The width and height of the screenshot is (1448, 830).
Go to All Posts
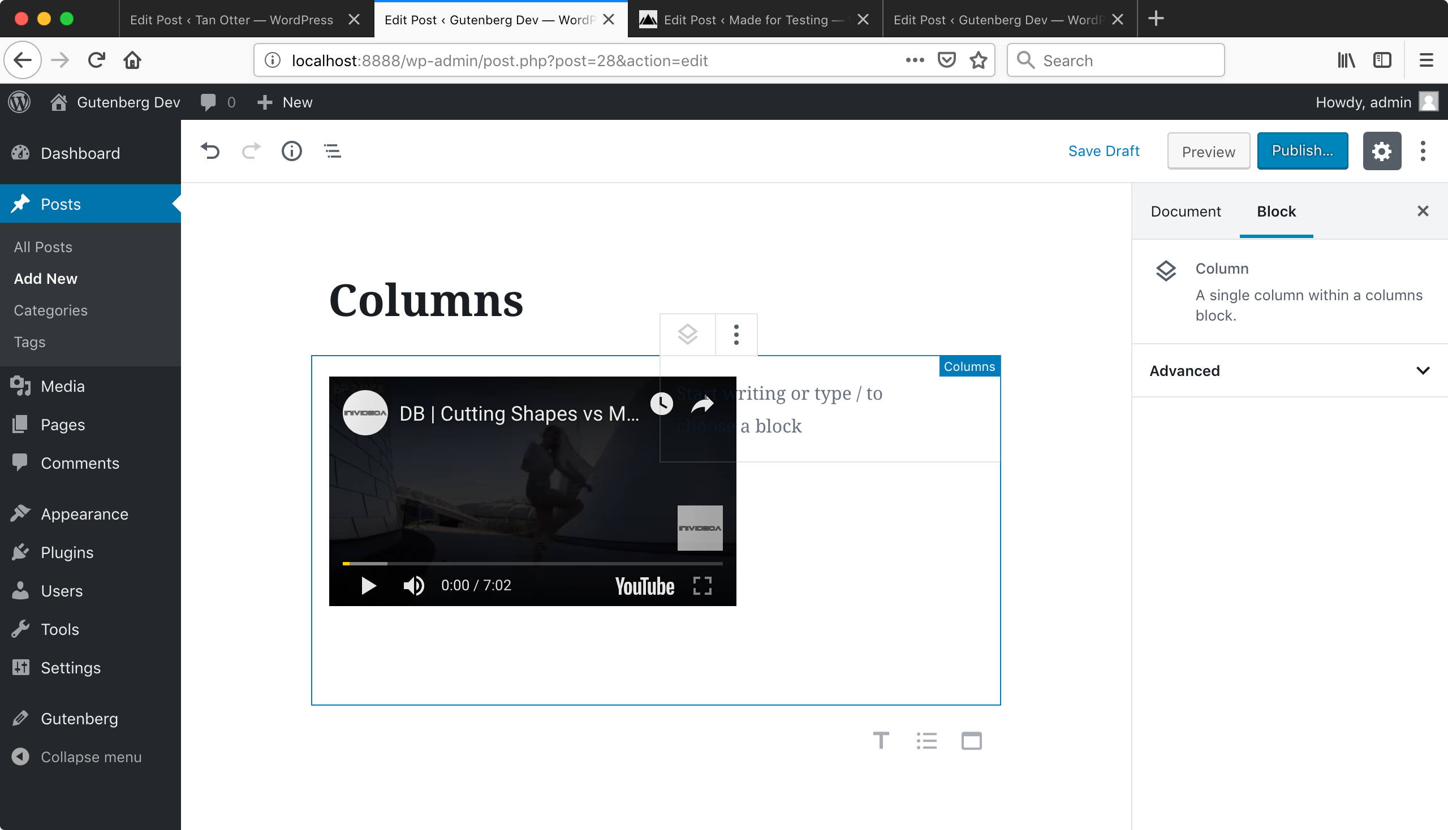pyautogui.click(x=44, y=247)
